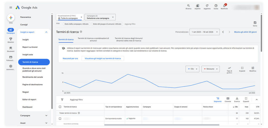Image resolution: width=268 pixels, height=128 pixels.
Task: Open Rendimento del canale
Action: [x=33, y=77]
